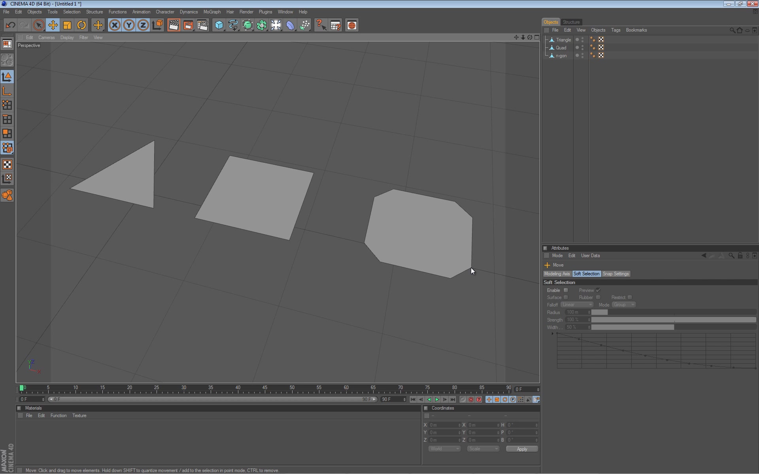Lock movement to the X axis
Image resolution: width=759 pixels, height=474 pixels.
pyautogui.click(x=114, y=25)
